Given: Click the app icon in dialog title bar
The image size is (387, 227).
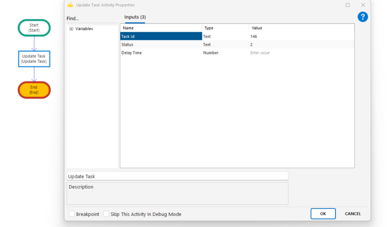Looking at the screenshot, I should 70,5.
